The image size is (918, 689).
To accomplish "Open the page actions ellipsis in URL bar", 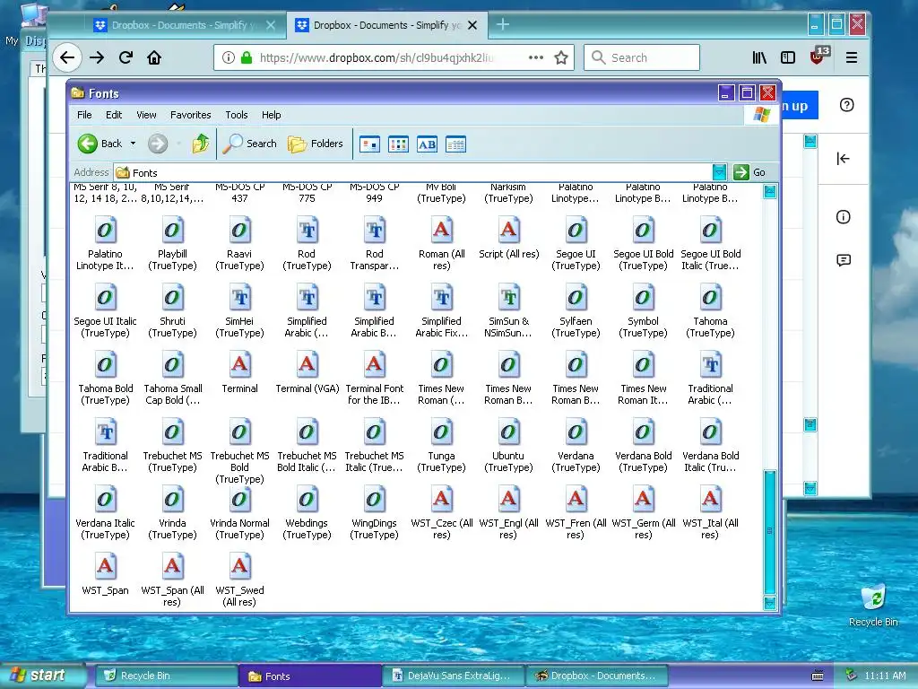I will pyautogui.click(x=536, y=57).
